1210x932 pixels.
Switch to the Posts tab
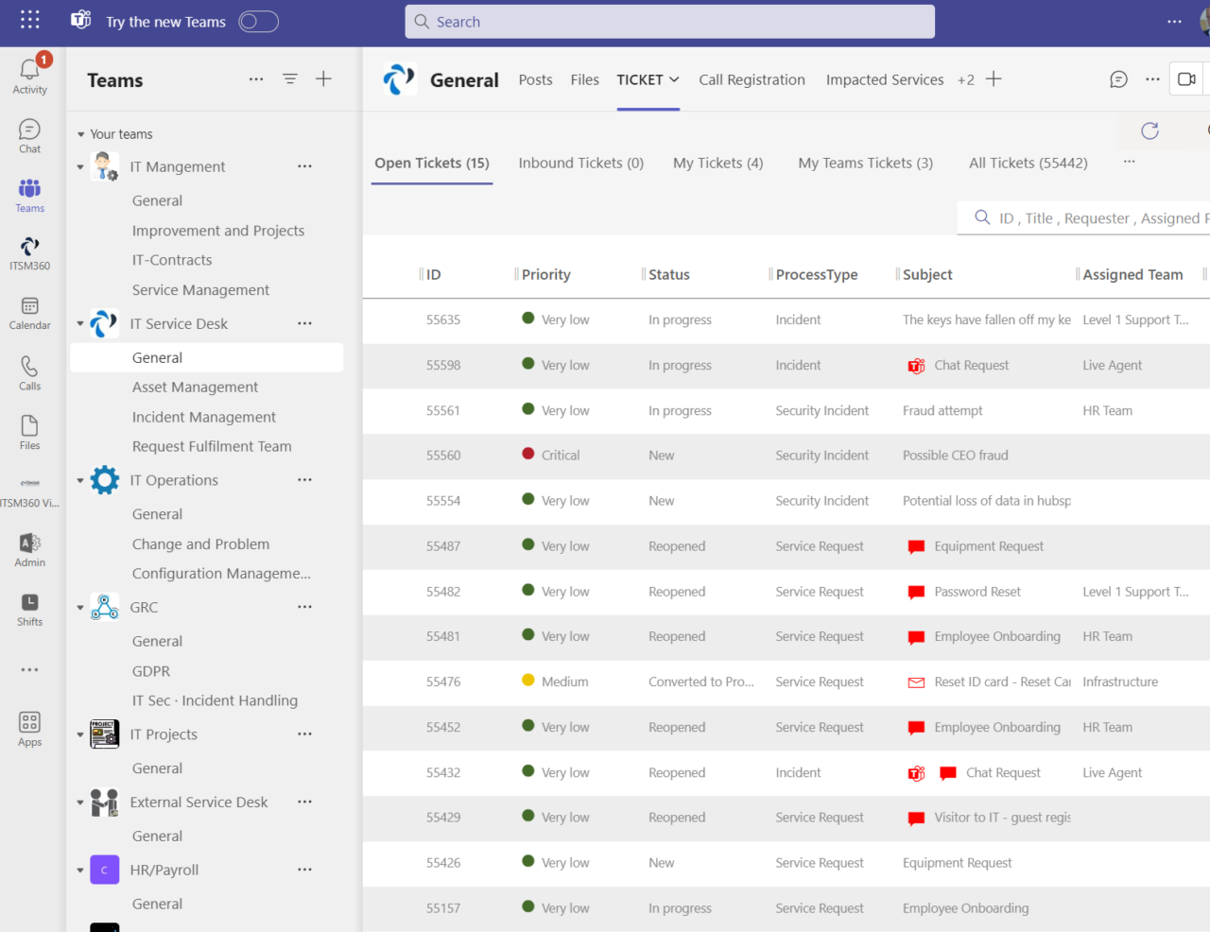pos(535,79)
